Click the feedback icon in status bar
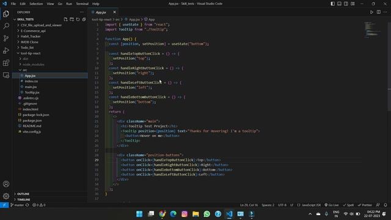391x220 pixels. [378, 205]
